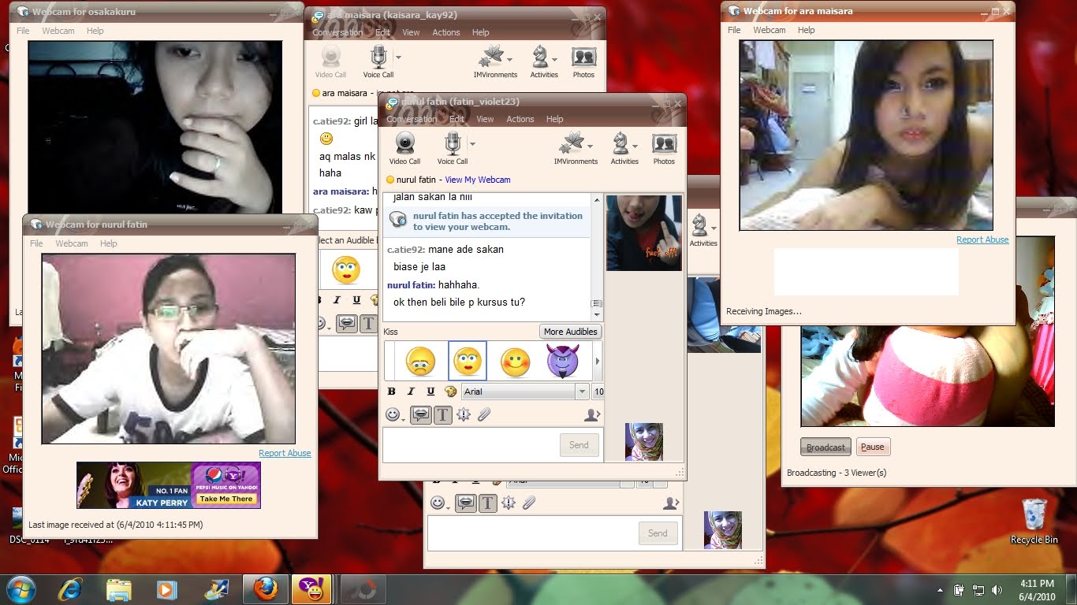The height and width of the screenshot is (605, 1077).
Task: Expand IMVironments dropdown in ara maisara window
Action: 509,59
